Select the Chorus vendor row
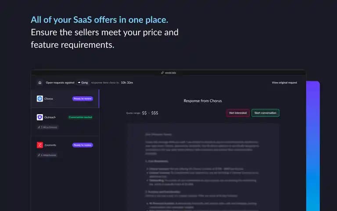 point(65,98)
